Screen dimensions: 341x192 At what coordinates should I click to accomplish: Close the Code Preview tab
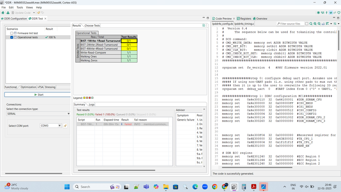coord(234,19)
